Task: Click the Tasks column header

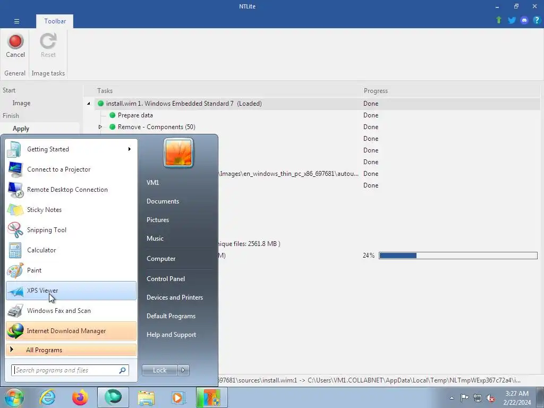Action: tap(105, 90)
